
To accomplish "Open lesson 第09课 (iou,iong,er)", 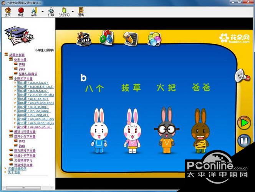I will click(x=33, y=115).
